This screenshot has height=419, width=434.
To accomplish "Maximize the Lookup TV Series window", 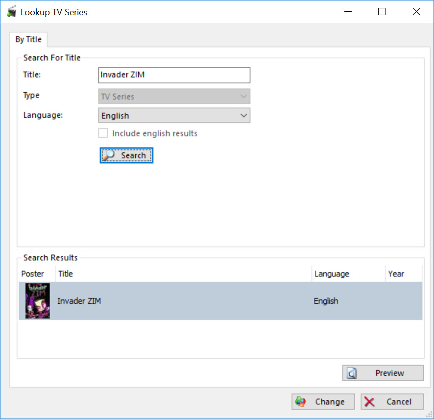I will 382,12.
